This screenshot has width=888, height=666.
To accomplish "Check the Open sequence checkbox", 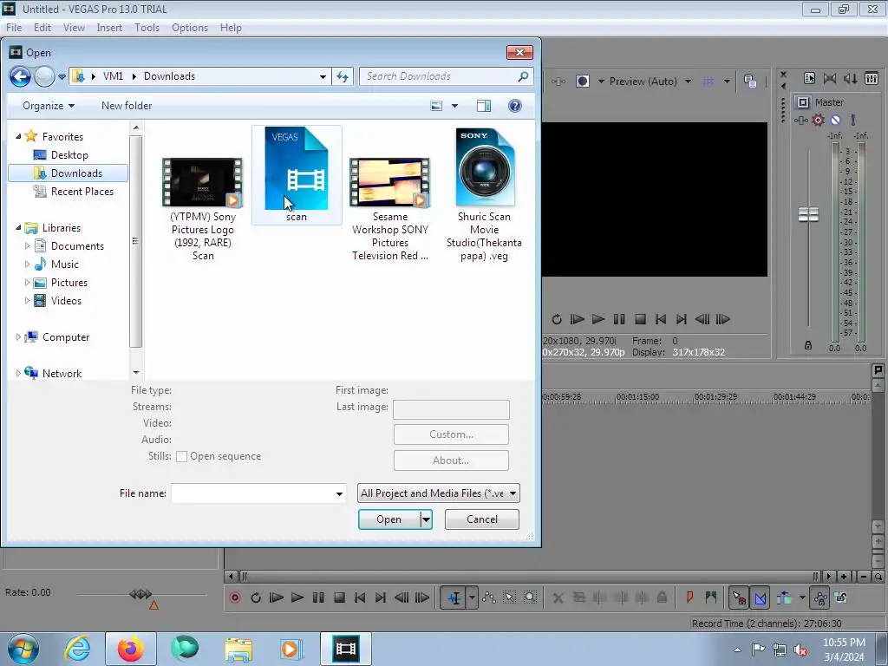I will pyautogui.click(x=182, y=456).
